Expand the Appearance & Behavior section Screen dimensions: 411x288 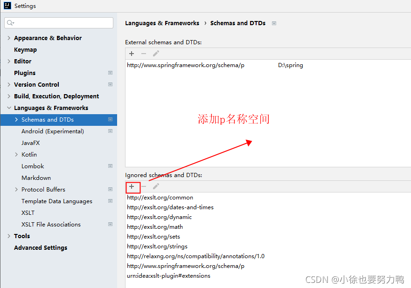9,38
